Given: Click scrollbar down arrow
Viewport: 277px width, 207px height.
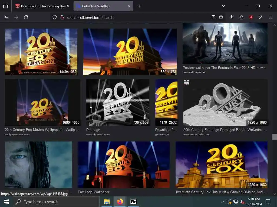Looking at the screenshot, I should pyautogui.click(x=275, y=194).
